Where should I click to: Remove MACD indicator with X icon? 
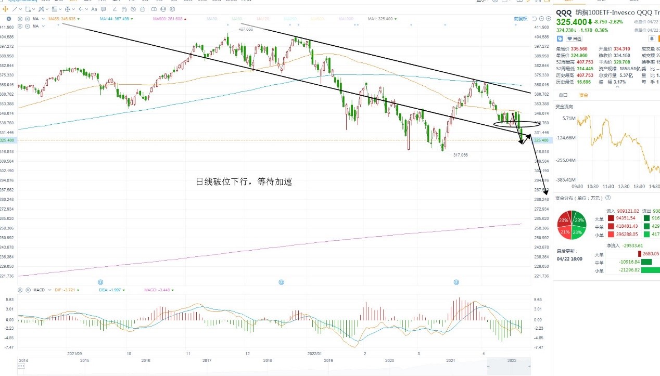tap(28, 290)
